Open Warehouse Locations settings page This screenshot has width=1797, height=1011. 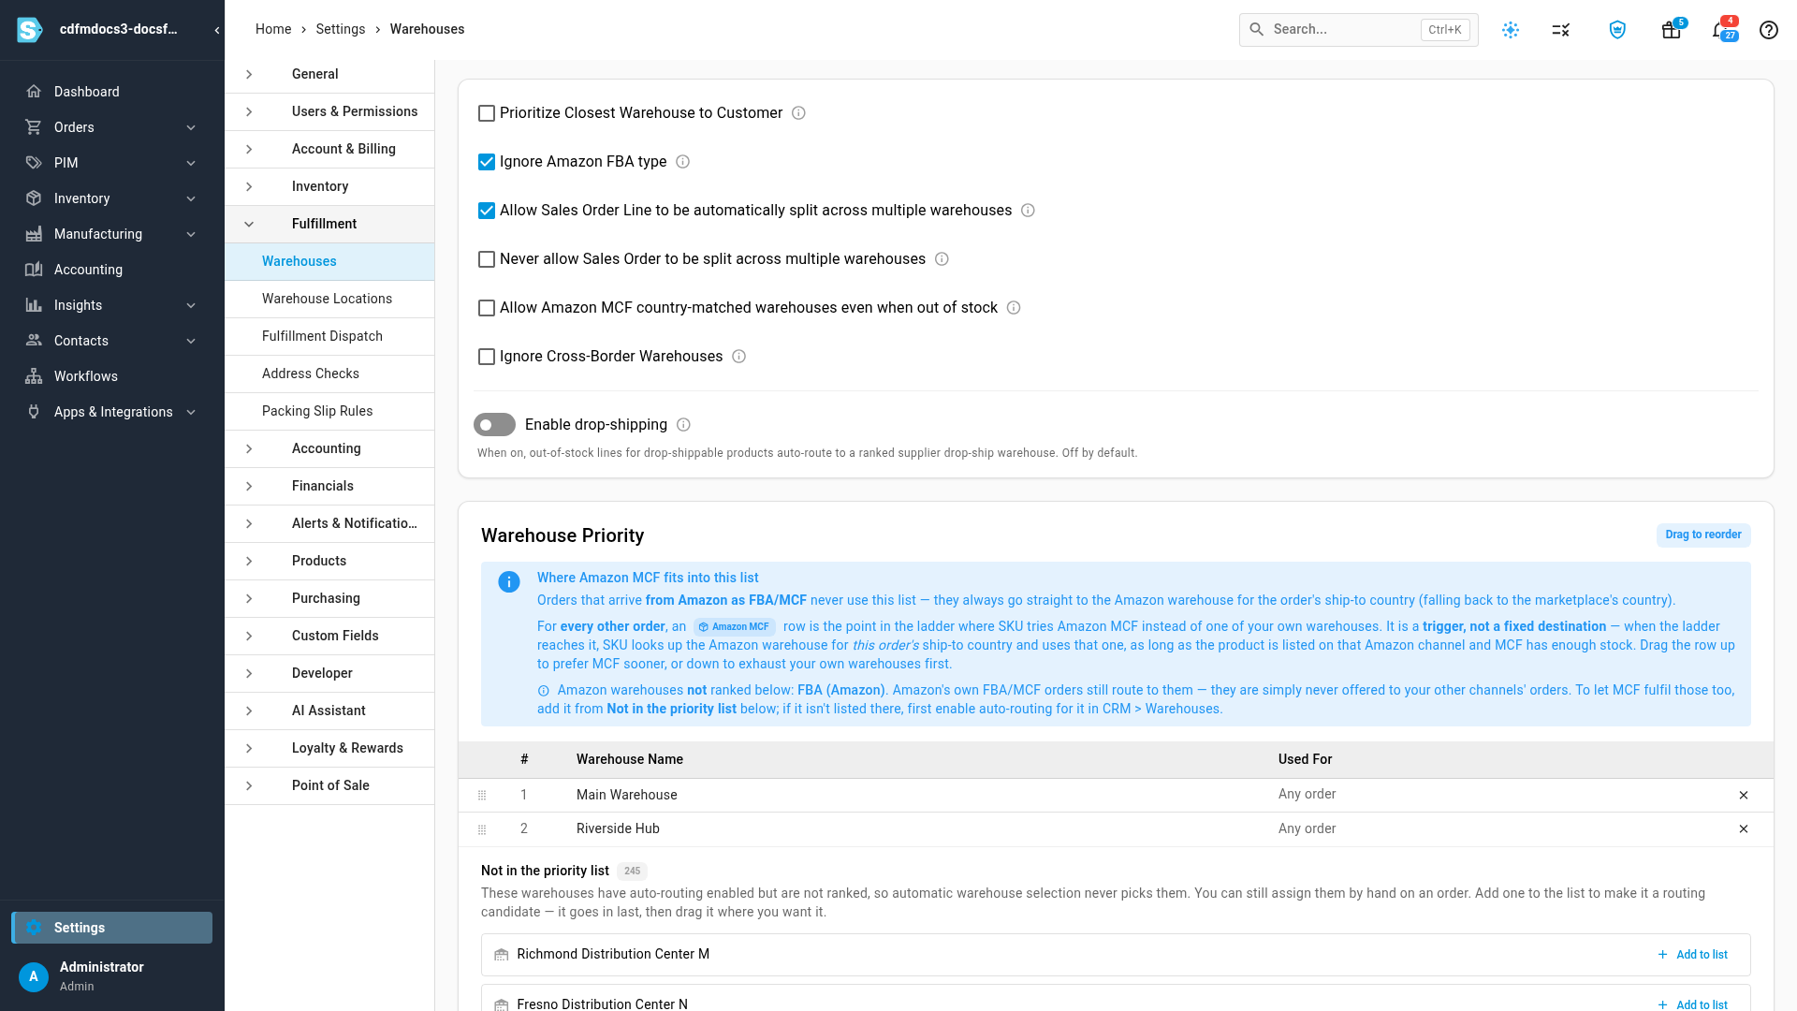click(x=329, y=299)
